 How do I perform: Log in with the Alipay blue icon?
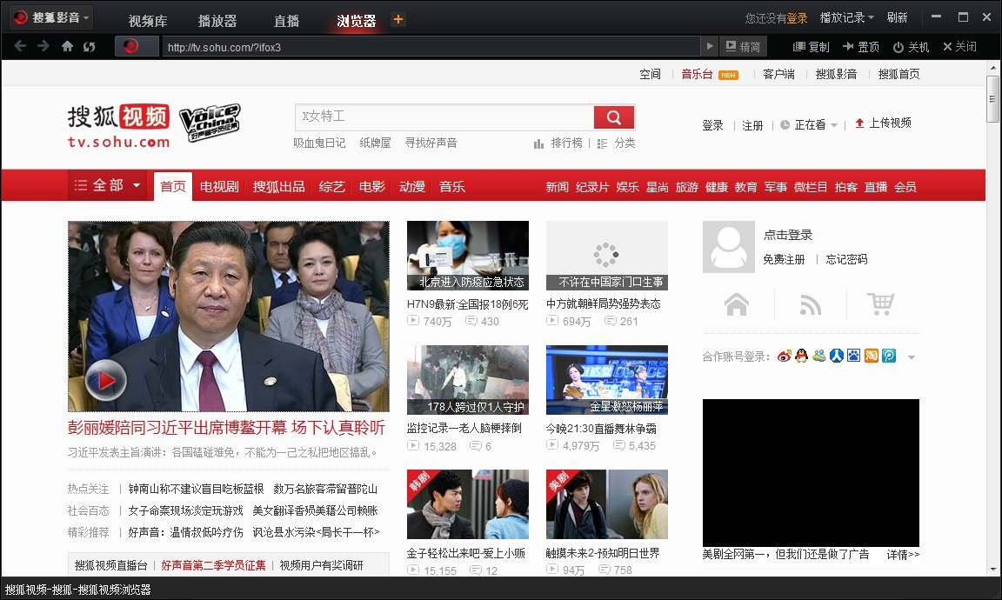click(889, 356)
